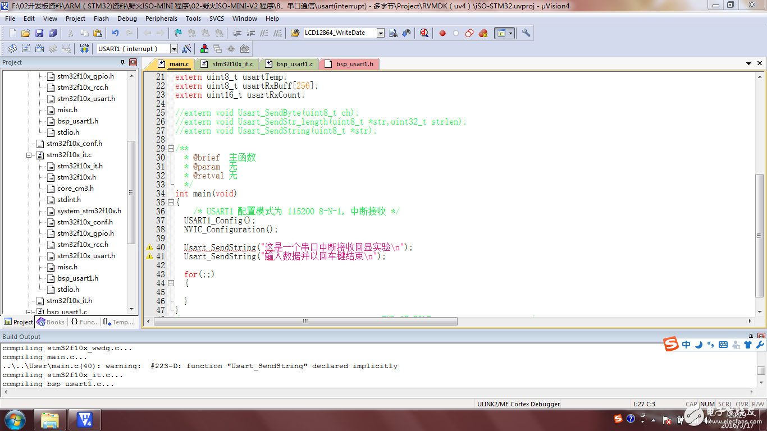The height and width of the screenshot is (431, 767).
Task: Save the current file with the floppy icon
Action: pos(39,33)
